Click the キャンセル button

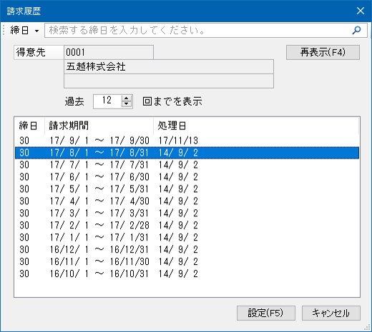pos(331,313)
